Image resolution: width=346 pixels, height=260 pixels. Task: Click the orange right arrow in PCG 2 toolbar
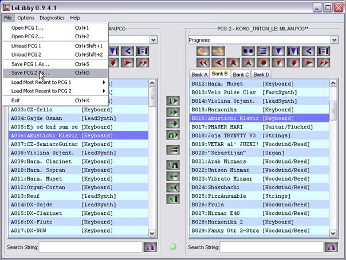[218, 51]
